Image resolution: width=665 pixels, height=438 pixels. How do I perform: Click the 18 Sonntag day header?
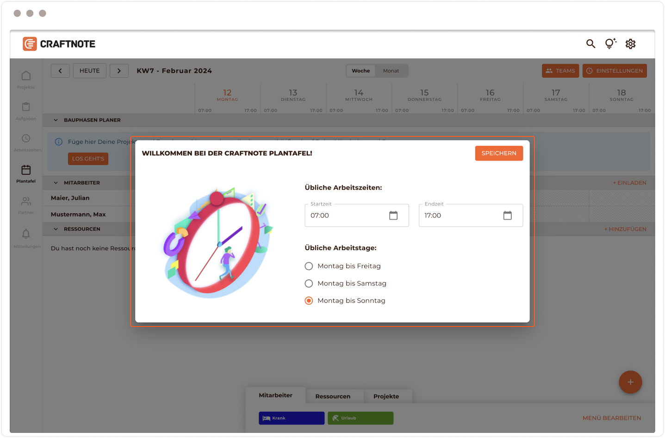[621, 95]
